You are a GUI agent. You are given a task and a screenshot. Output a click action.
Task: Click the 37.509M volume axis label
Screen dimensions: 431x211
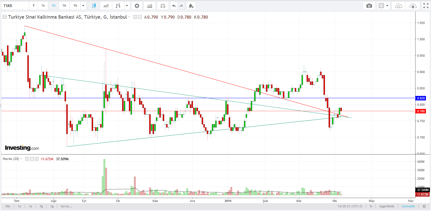[x=423, y=190]
